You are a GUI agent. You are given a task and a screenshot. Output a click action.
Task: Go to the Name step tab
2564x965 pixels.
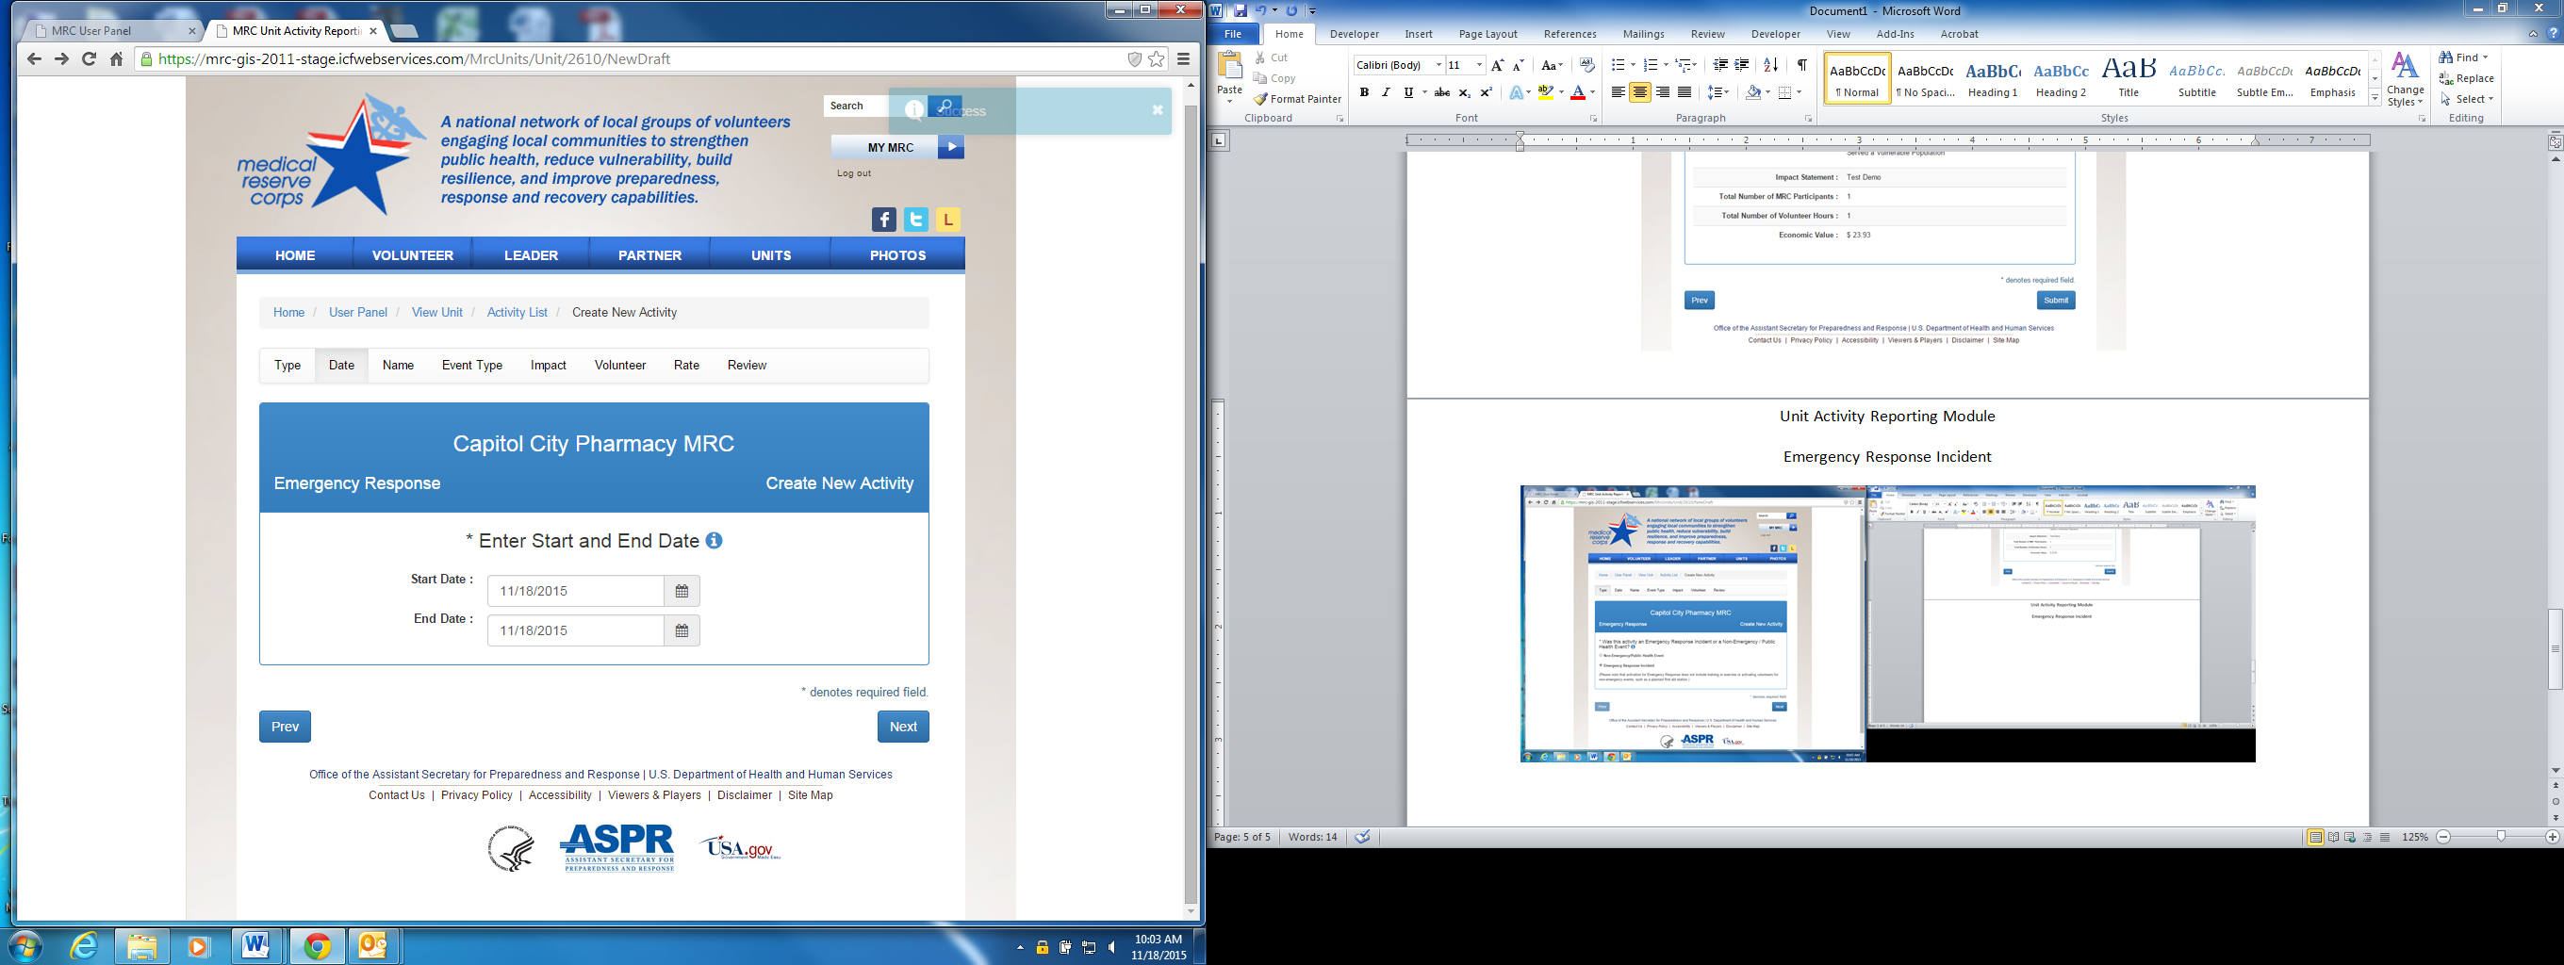click(x=398, y=365)
